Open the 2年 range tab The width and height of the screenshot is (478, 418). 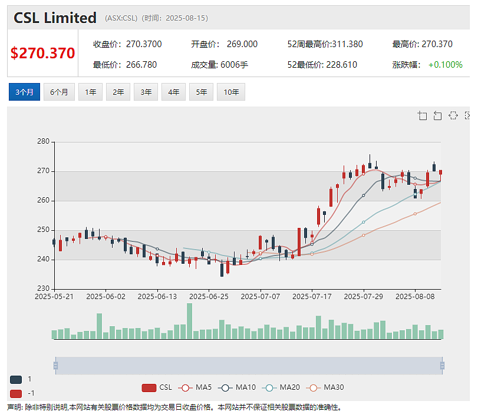[118, 92]
